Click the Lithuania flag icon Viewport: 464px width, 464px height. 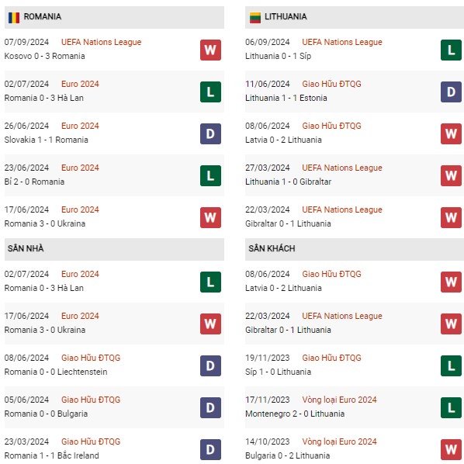255,18
